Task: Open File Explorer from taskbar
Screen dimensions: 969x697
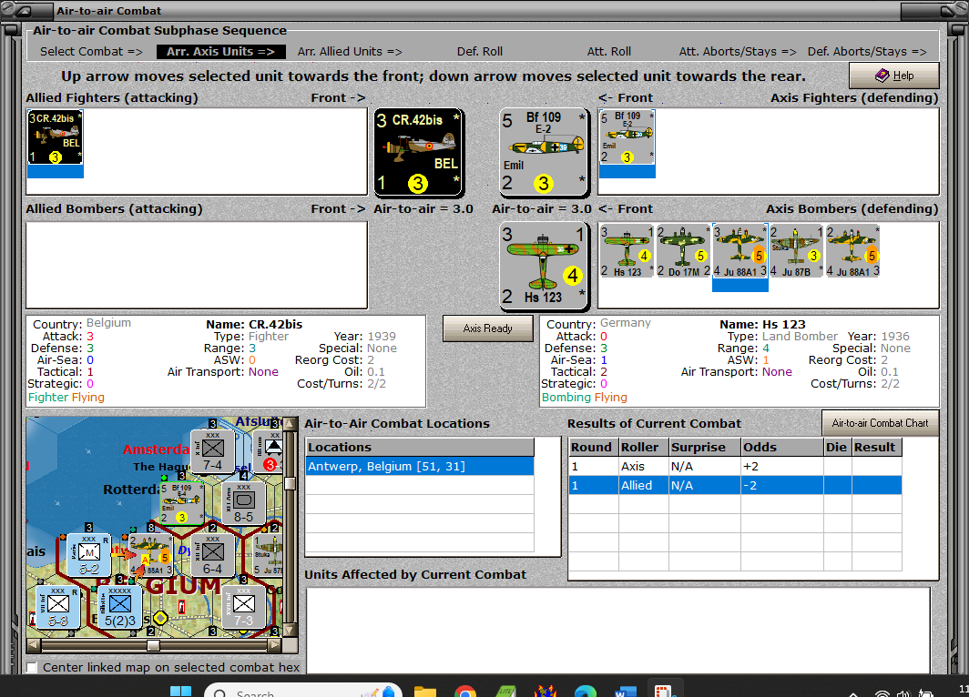Action: coord(424,691)
